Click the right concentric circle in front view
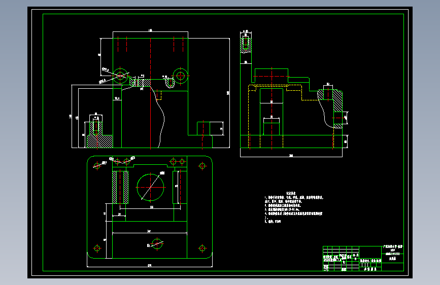 [x=181, y=76]
